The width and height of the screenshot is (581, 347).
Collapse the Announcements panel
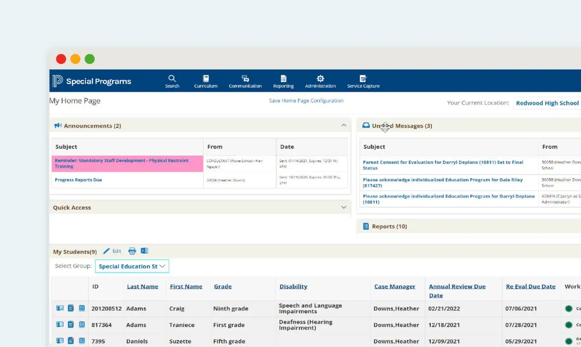(x=344, y=125)
